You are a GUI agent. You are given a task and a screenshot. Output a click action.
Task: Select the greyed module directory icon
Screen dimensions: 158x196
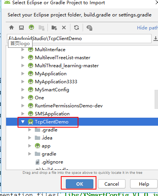tap(41, 28)
